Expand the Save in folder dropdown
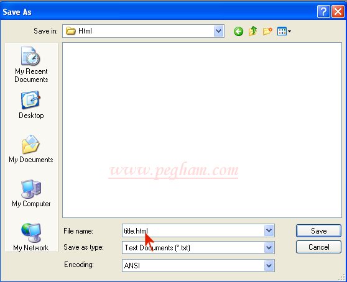This screenshot has height=282, width=347. pos(219,31)
